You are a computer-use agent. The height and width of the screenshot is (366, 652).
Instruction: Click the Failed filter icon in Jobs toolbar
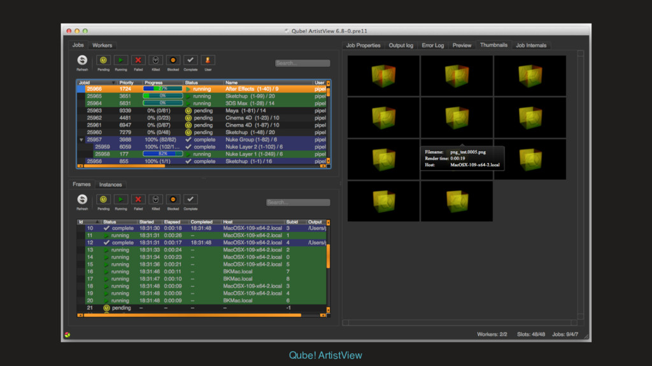point(138,60)
